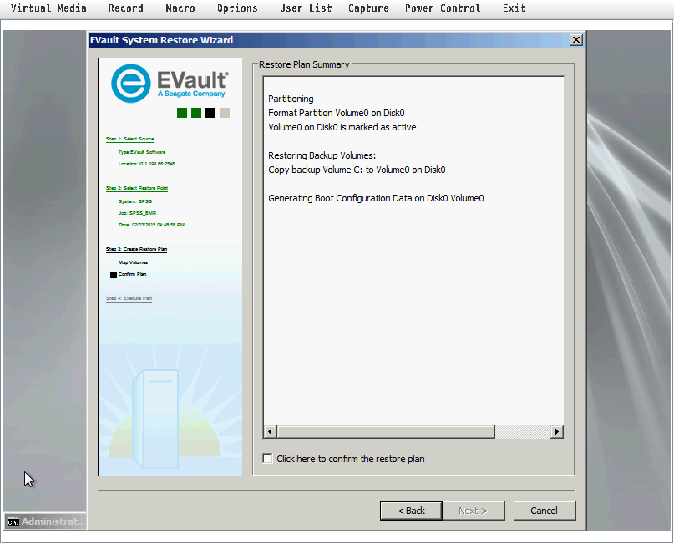Open the Power Control menu
The height and width of the screenshot is (544, 674).
443,8
